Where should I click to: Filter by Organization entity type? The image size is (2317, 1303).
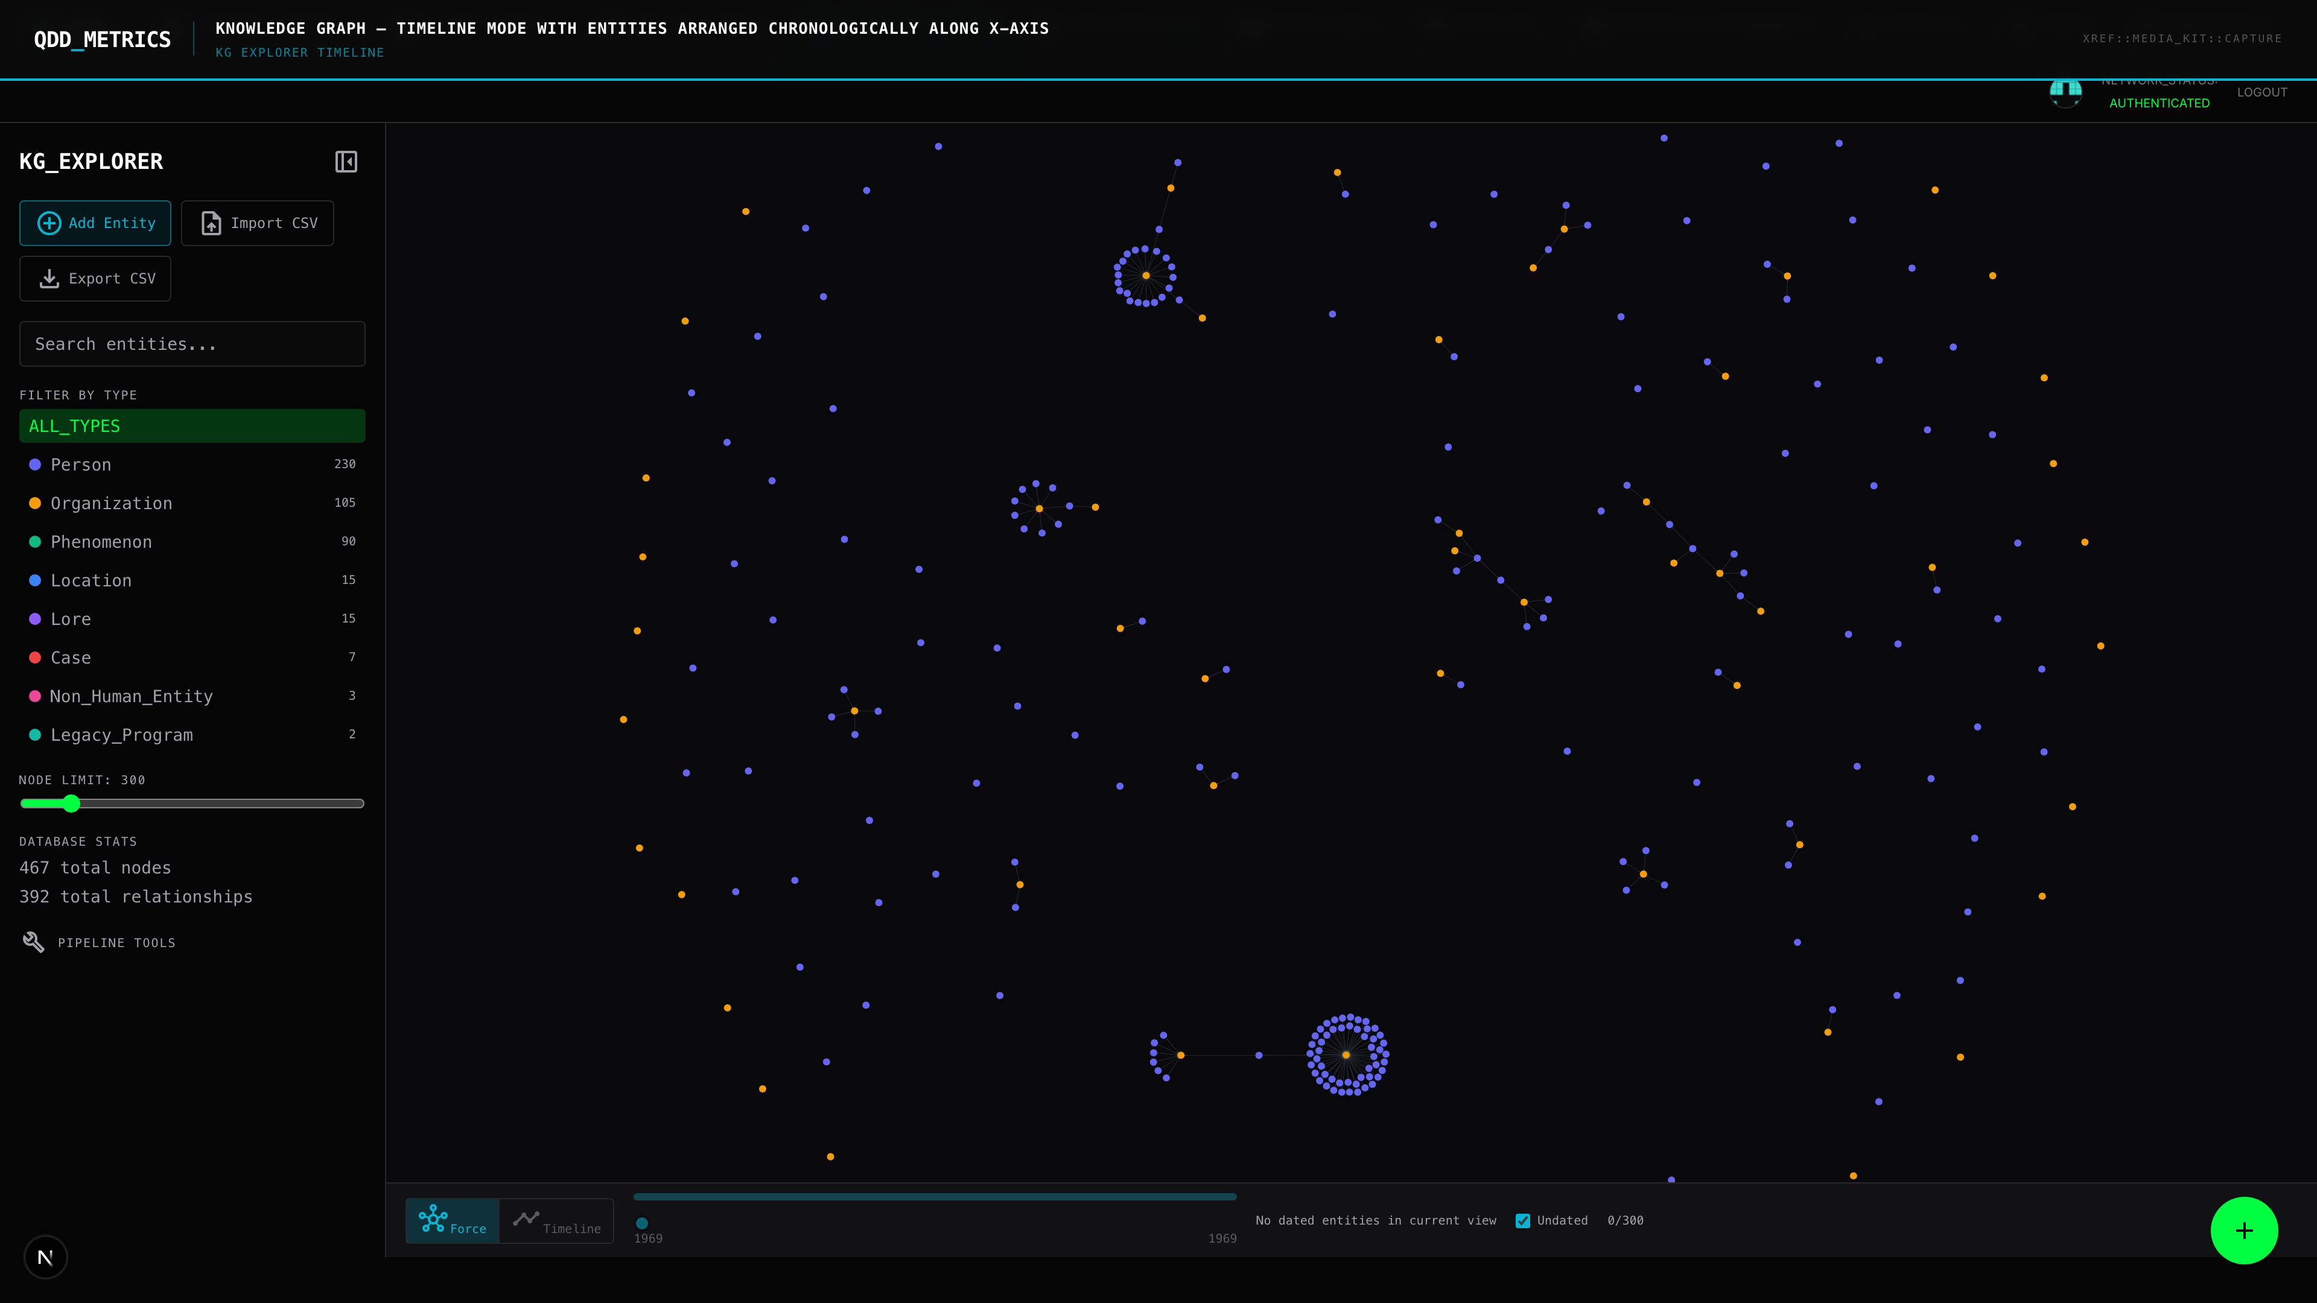click(x=110, y=504)
